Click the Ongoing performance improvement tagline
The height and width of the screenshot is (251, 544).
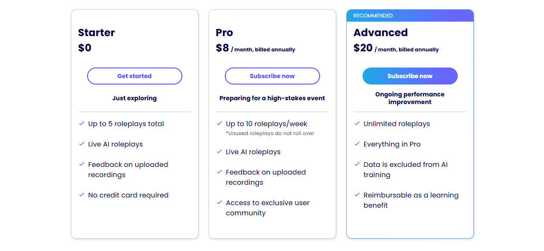(x=410, y=98)
